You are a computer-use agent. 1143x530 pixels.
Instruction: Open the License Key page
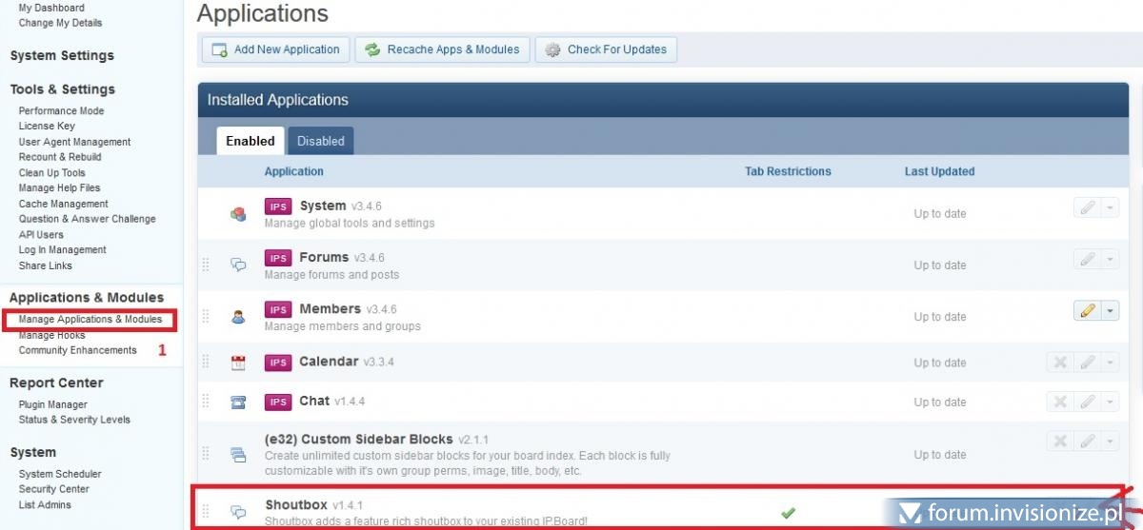47,126
